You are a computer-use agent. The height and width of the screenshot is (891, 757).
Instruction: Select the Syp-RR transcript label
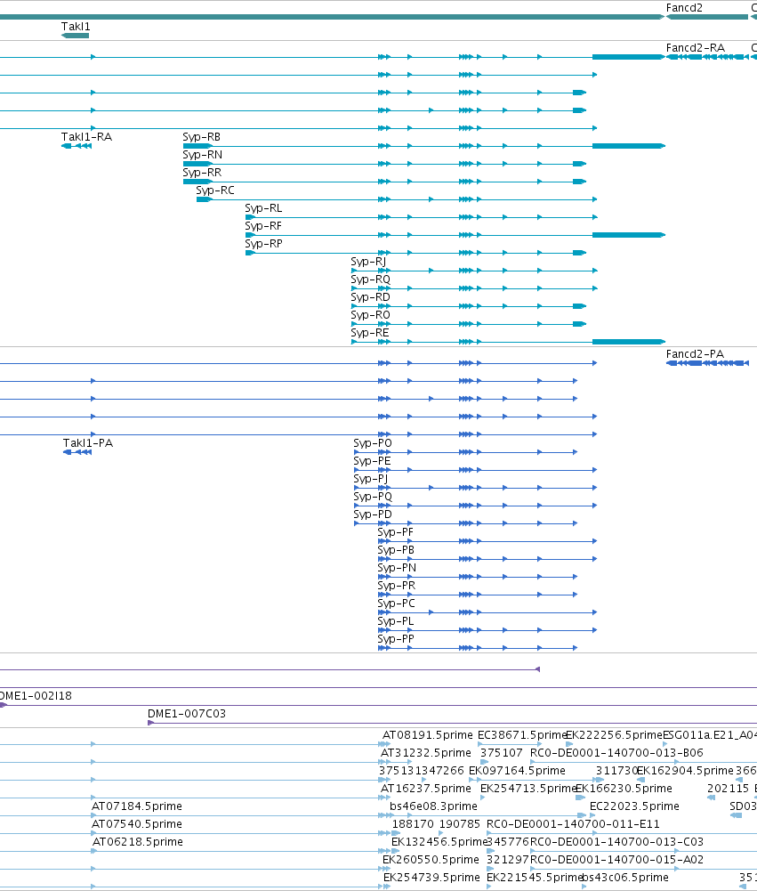coord(202,172)
